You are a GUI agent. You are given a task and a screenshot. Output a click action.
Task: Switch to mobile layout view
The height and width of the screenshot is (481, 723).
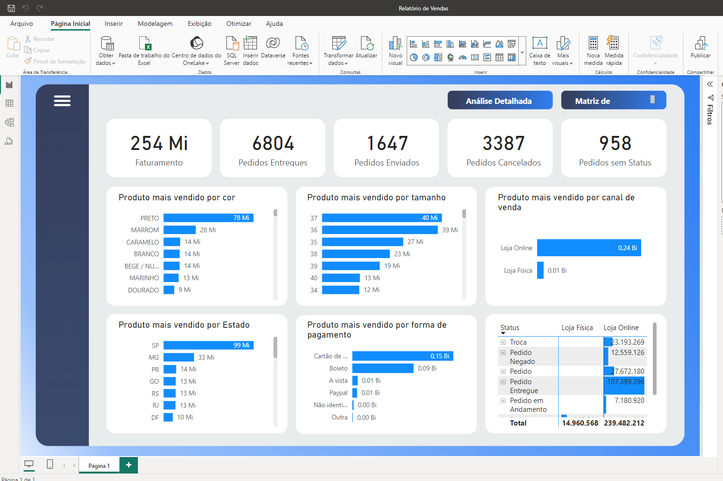[50, 465]
